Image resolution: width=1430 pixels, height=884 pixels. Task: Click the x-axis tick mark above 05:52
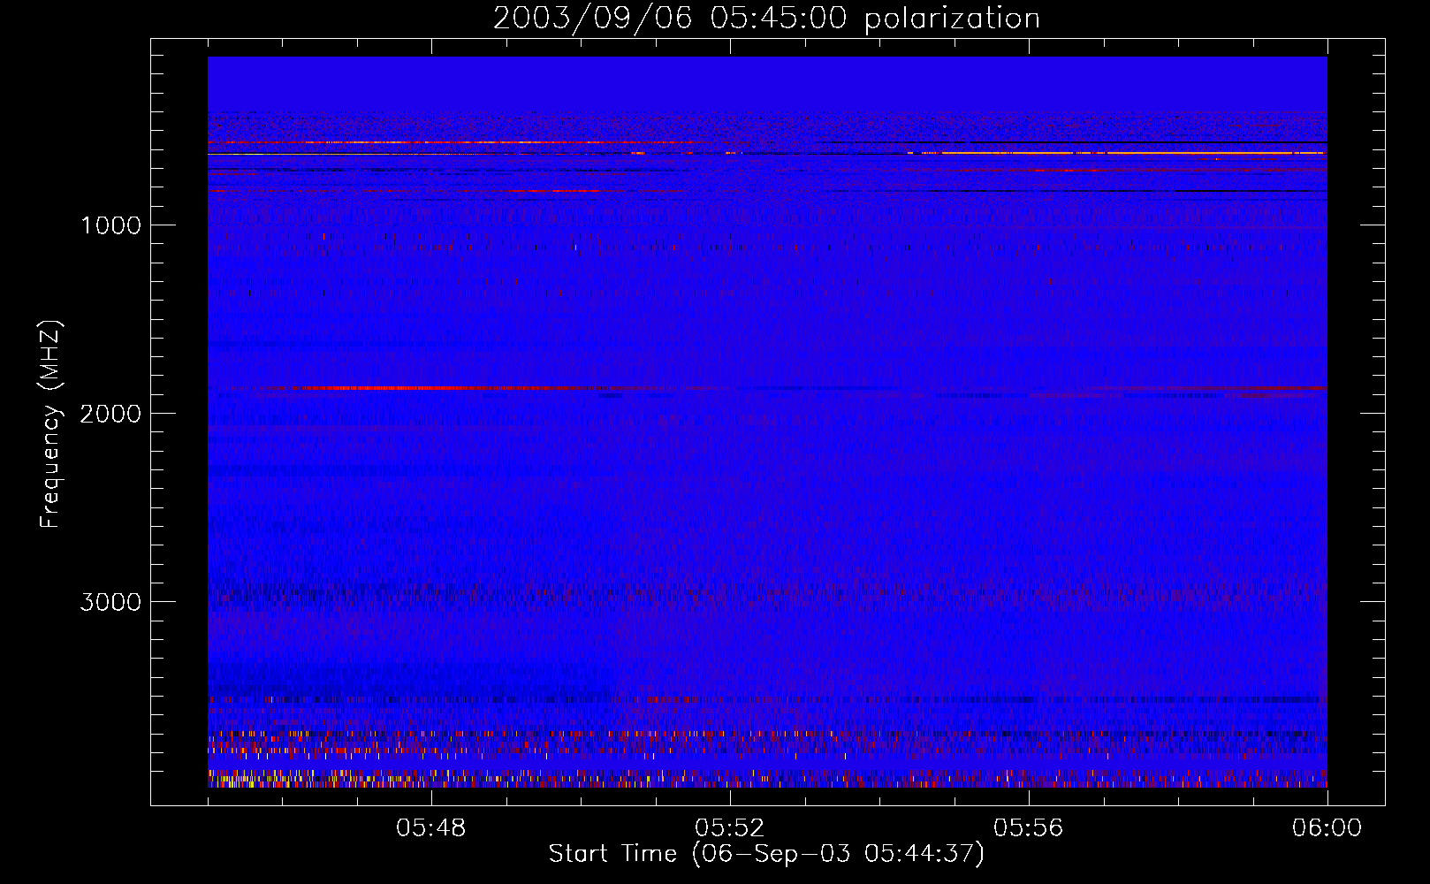pos(730,799)
